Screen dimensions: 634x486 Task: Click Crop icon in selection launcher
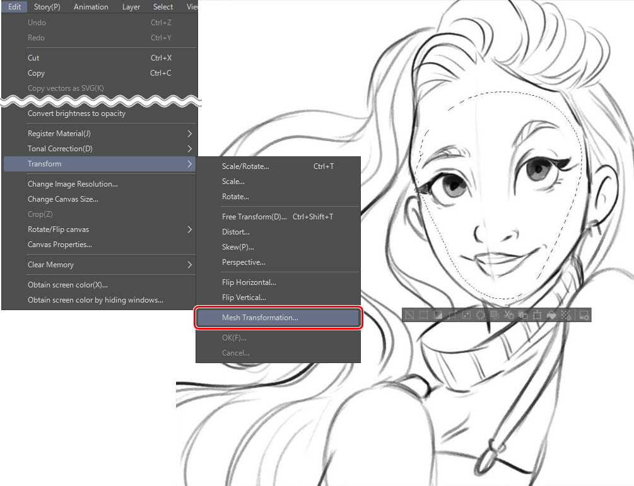[x=423, y=315]
